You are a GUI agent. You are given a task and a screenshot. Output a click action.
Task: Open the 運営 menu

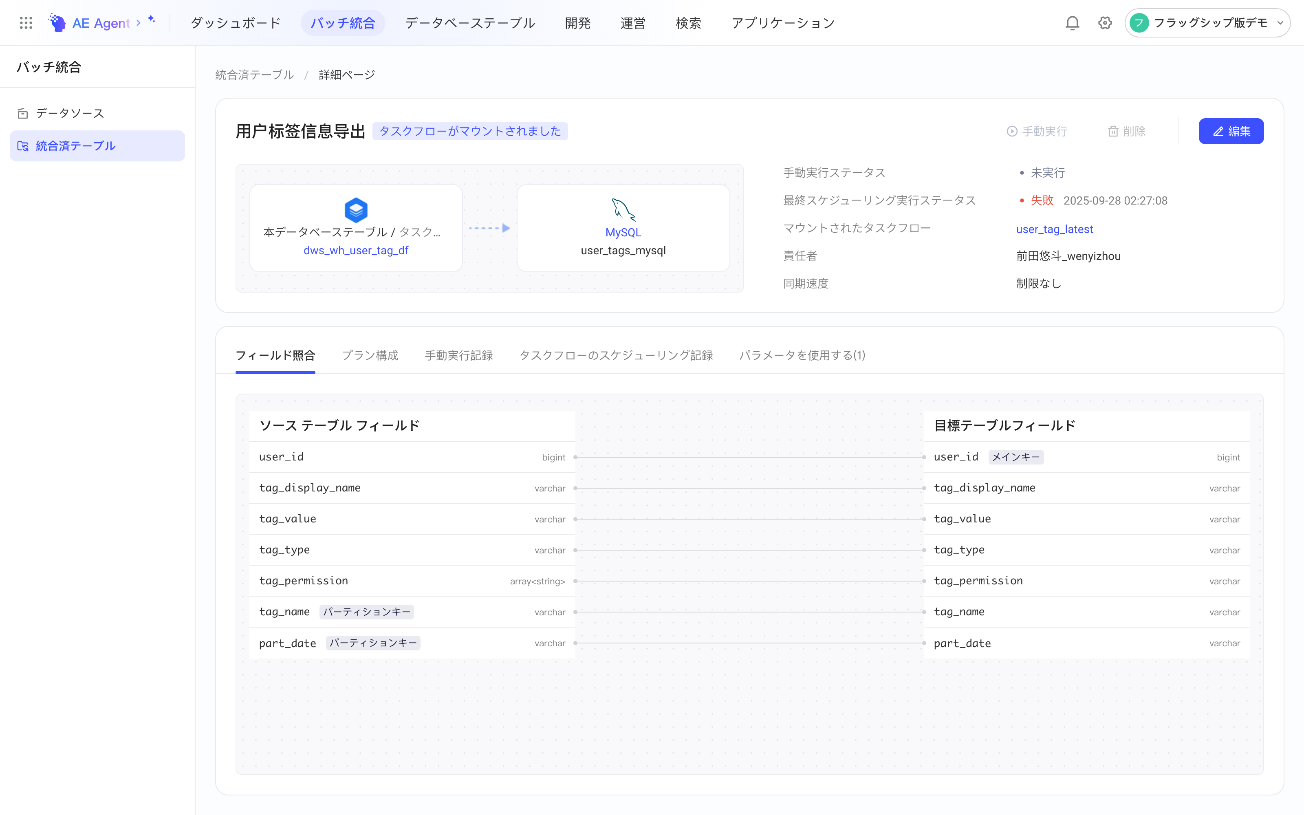tap(633, 23)
